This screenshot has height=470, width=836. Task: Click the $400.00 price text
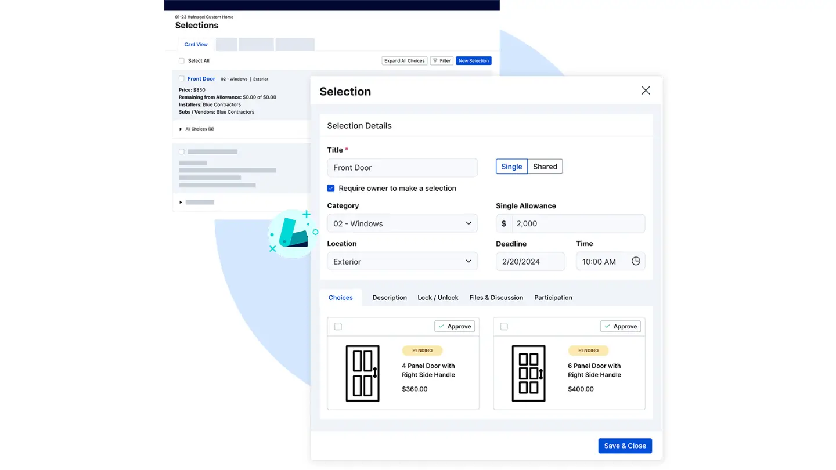point(581,389)
